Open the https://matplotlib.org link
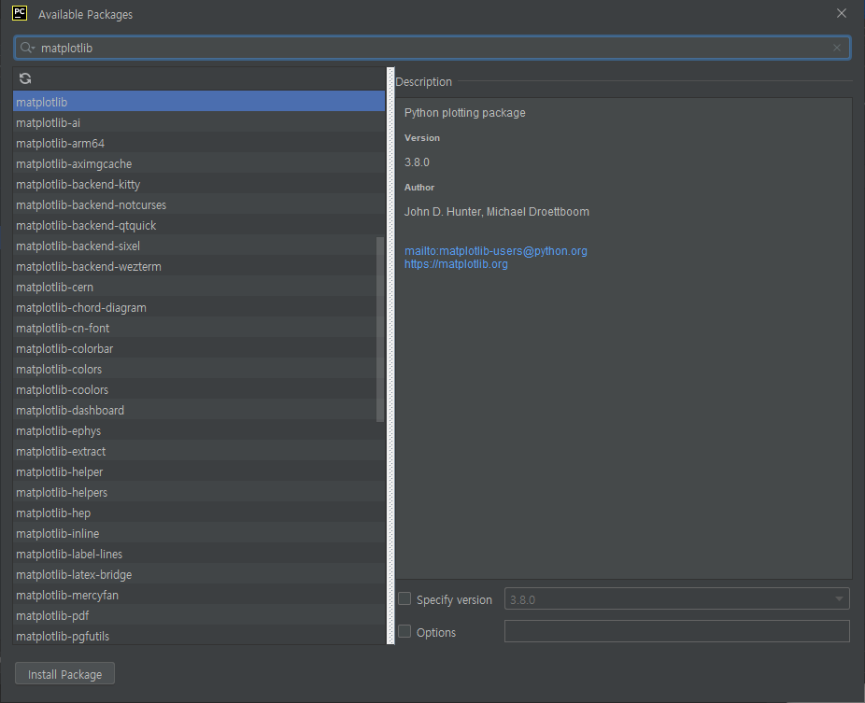The image size is (865, 703). tap(456, 264)
